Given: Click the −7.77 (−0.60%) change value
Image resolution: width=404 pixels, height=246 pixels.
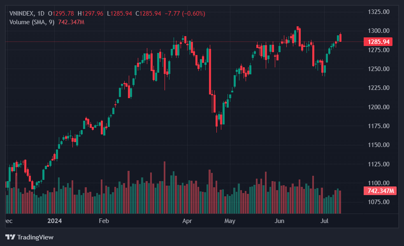Looking at the screenshot, I should point(185,14).
